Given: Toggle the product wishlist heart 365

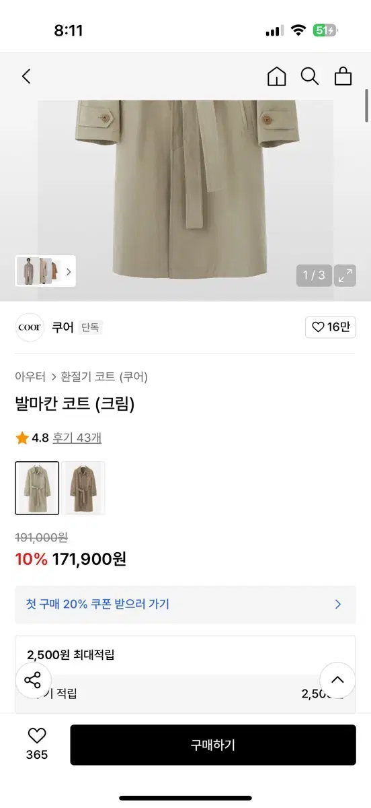Looking at the screenshot, I should tap(37, 744).
